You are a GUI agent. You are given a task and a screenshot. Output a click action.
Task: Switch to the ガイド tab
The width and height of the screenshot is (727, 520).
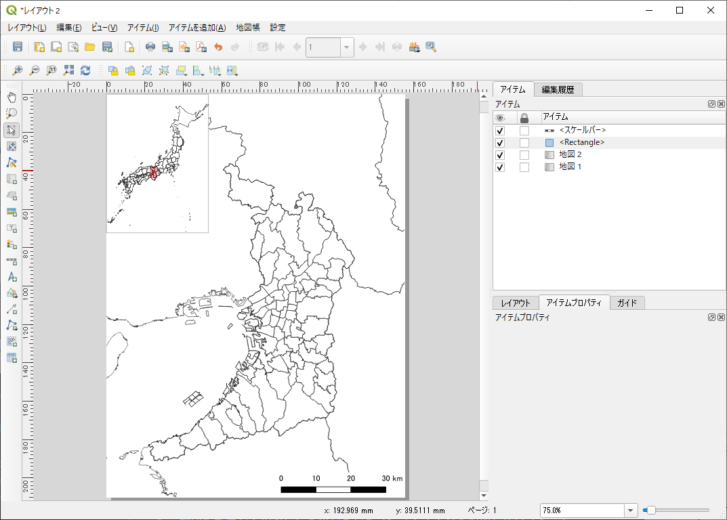627,303
